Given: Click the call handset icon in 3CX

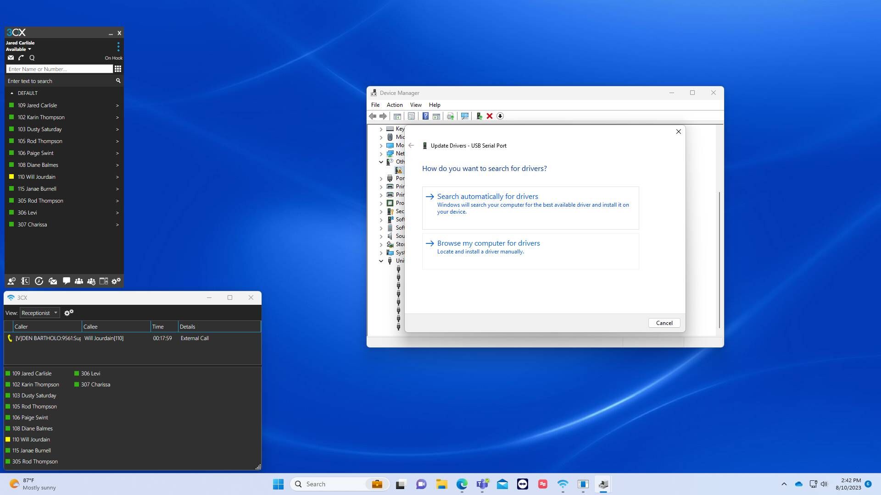Looking at the screenshot, I should click(x=21, y=58).
